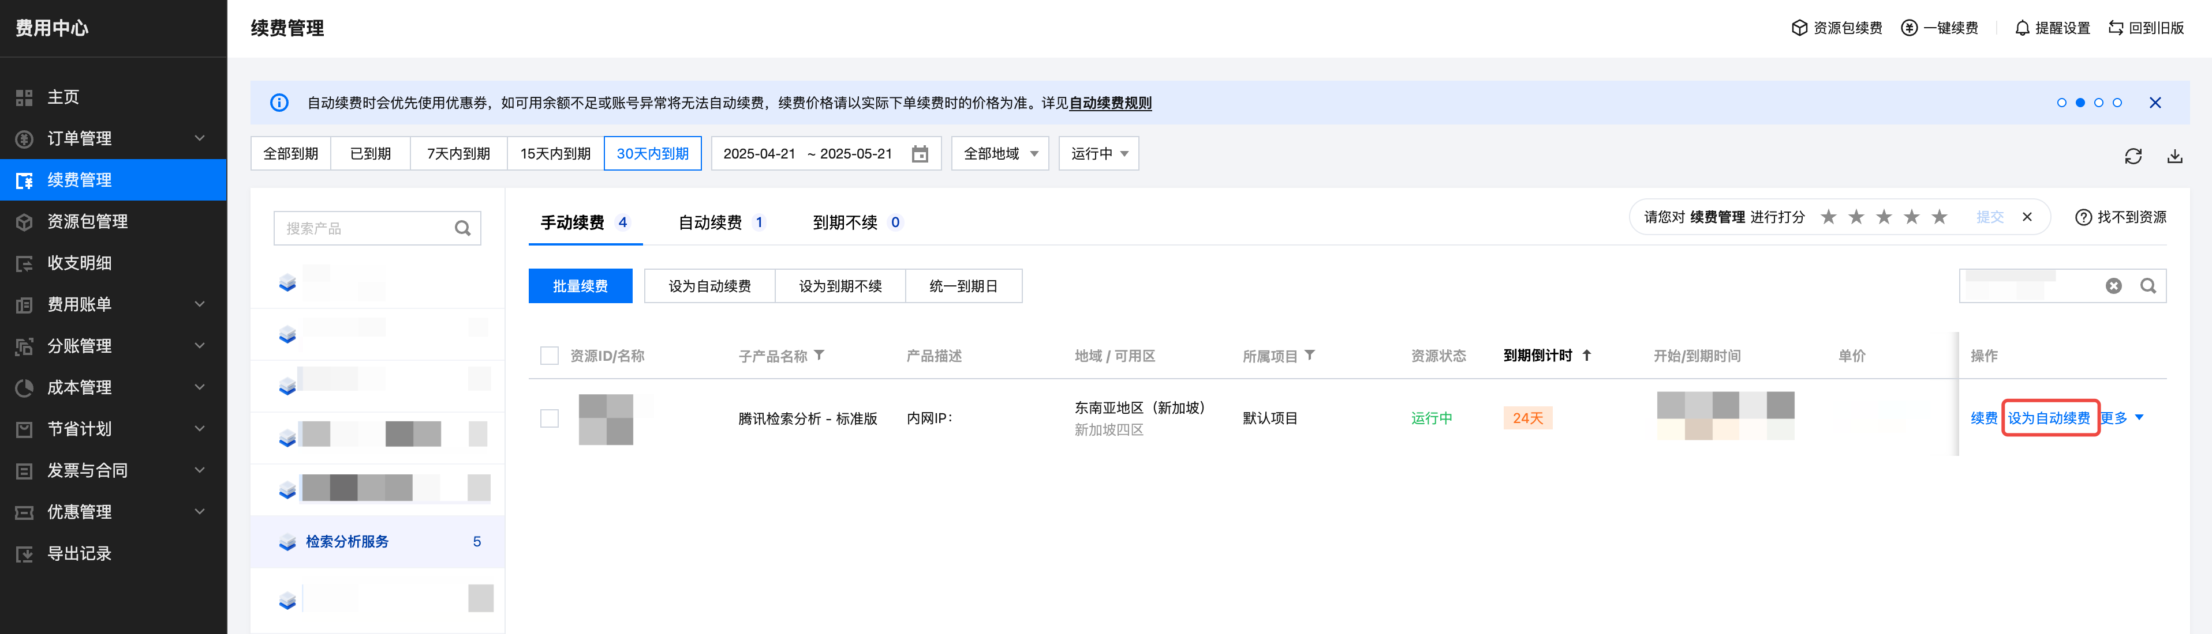
Task: Click the 优惠管理 coupon icon
Action: coord(24,512)
